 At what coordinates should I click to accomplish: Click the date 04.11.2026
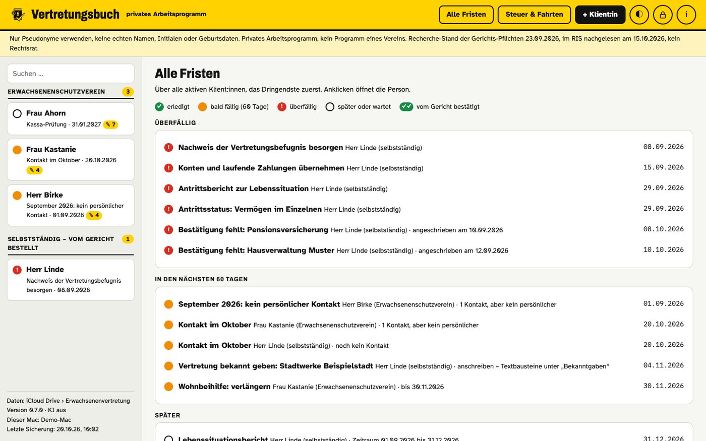click(x=664, y=365)
